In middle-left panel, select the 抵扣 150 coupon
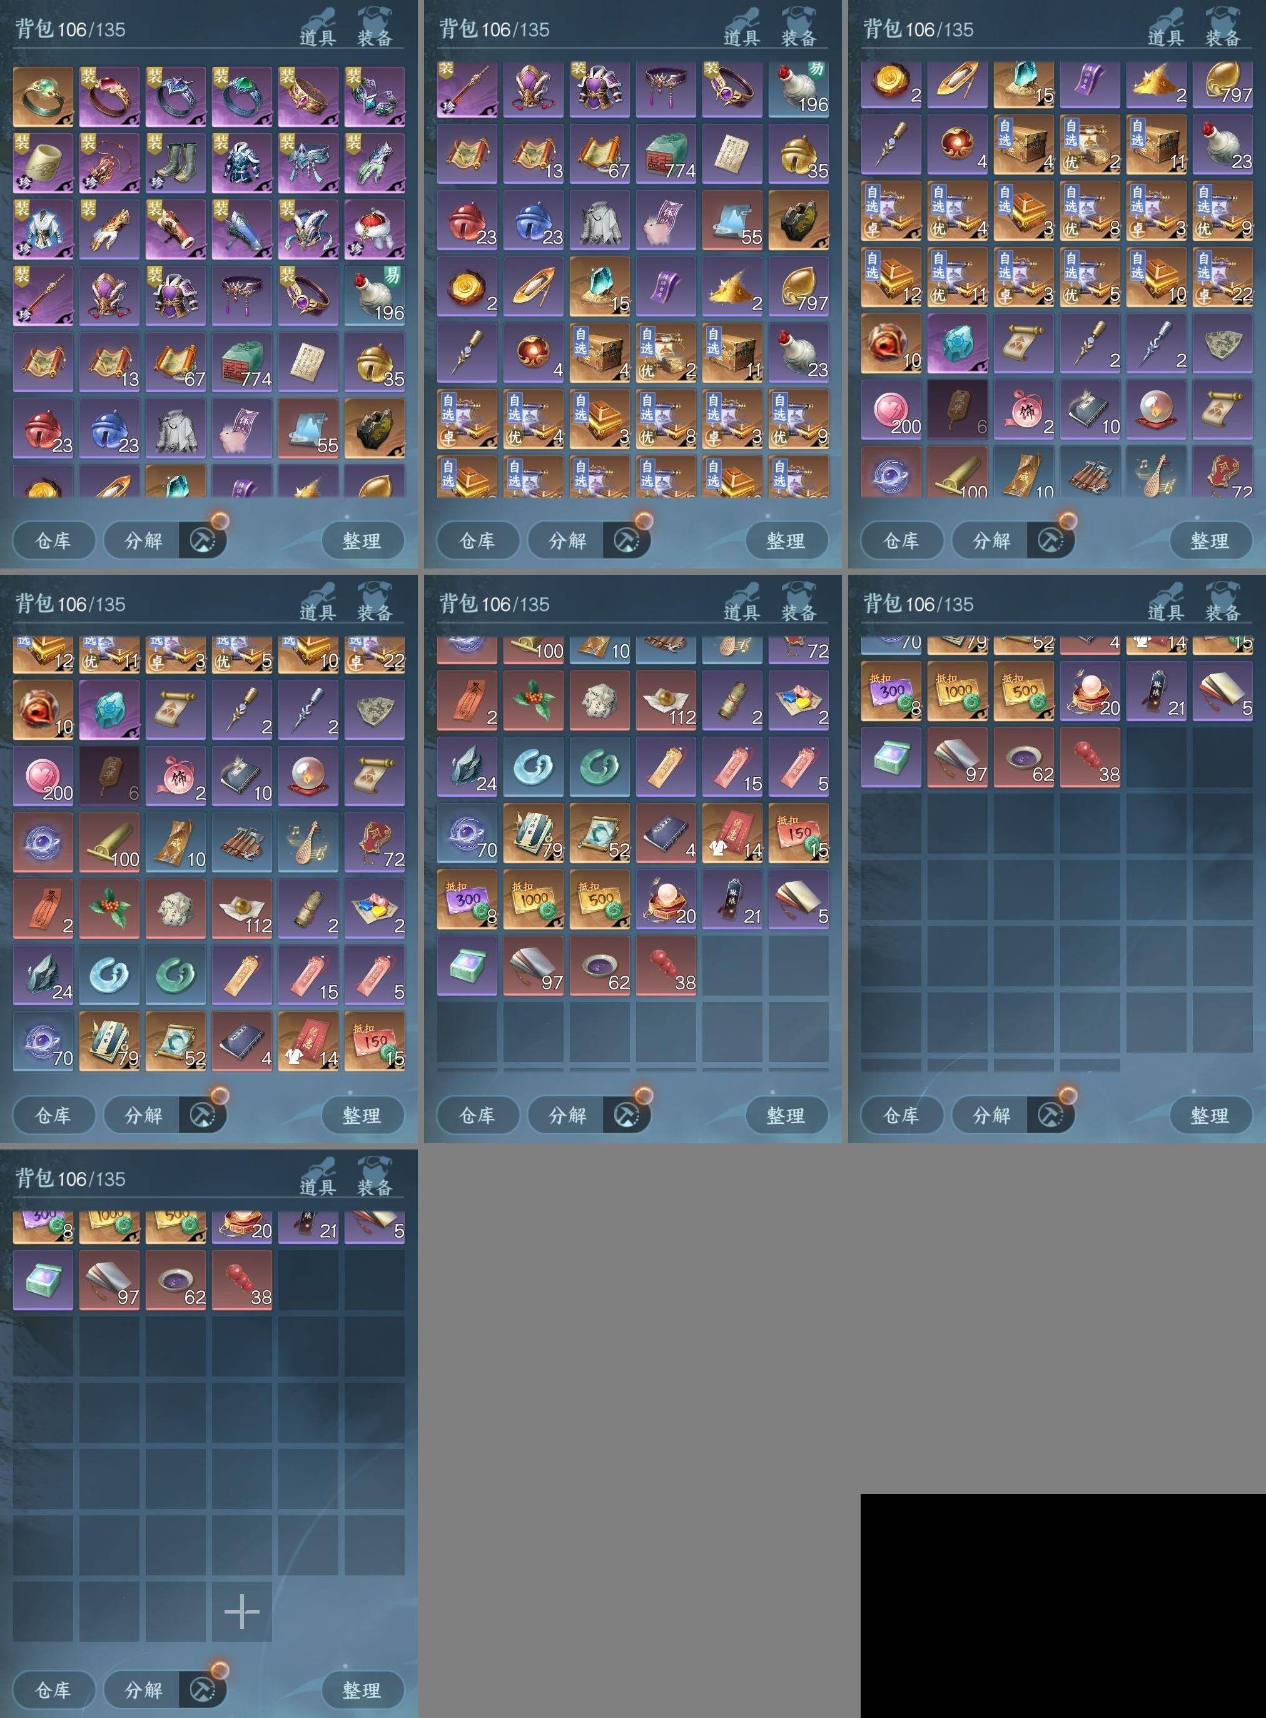This screenshot has width=1266, height=1718. (x=375, y=1041)
